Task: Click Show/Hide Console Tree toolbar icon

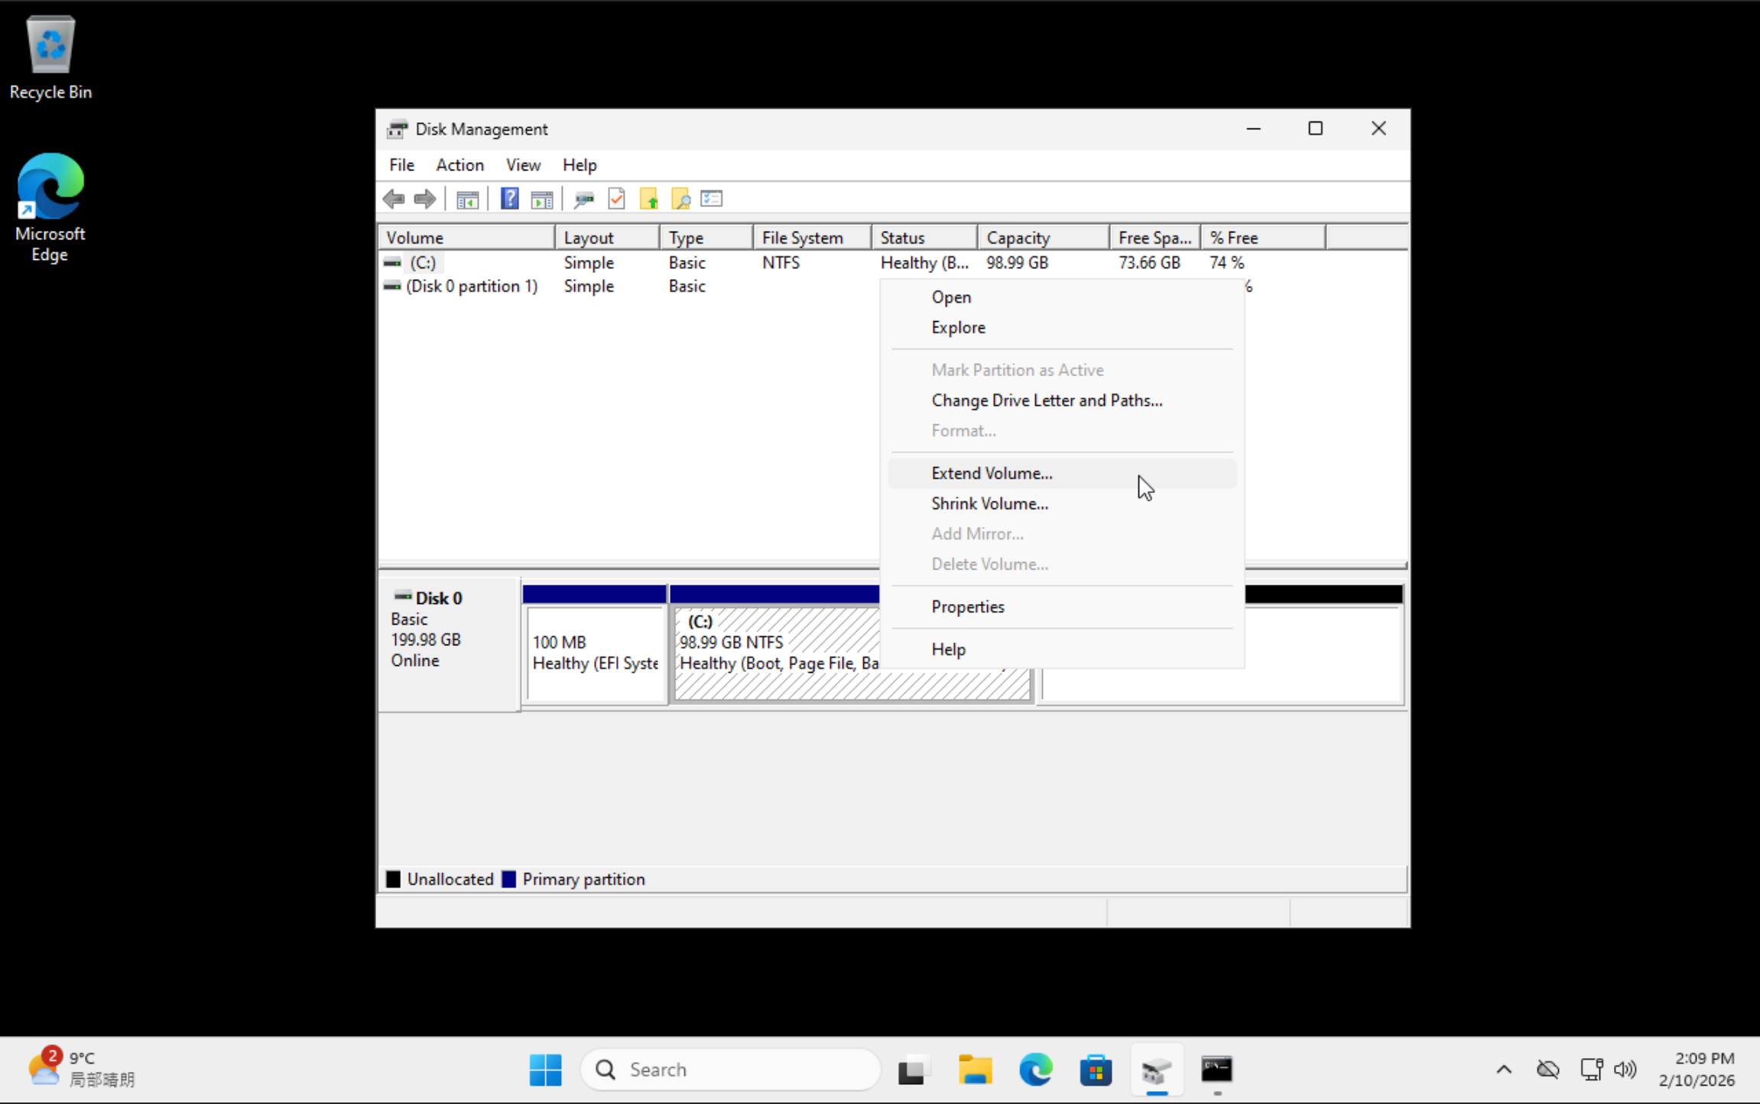Action: [x=467, y=200]
